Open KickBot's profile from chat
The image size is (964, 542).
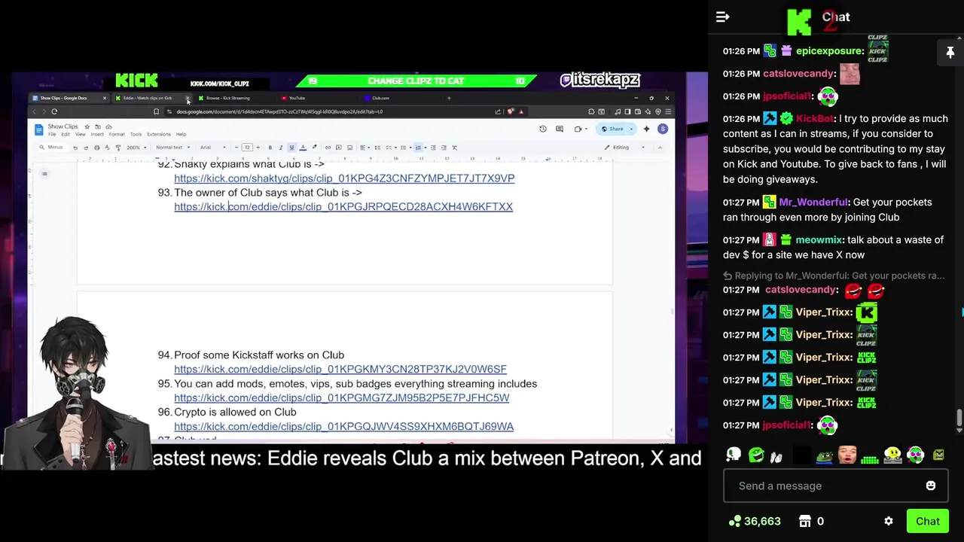tap(815, 118)
